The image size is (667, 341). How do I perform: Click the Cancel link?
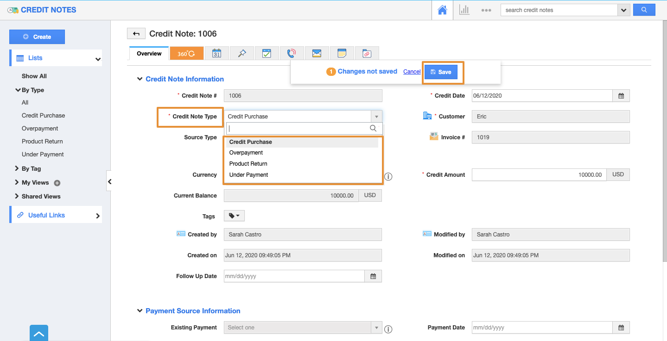412,72
